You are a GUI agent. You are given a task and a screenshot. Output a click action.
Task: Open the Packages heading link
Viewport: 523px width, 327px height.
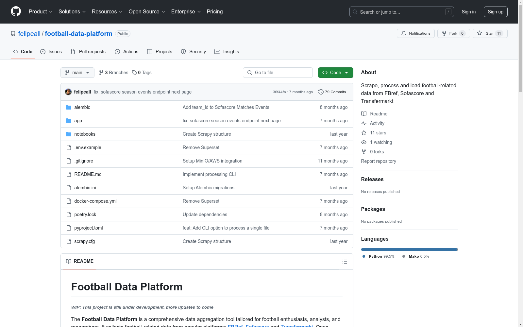[x=373, y=209]
